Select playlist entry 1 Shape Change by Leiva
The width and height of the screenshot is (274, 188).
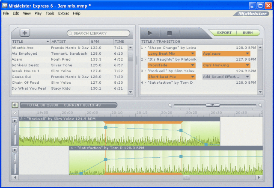point(199,48)
